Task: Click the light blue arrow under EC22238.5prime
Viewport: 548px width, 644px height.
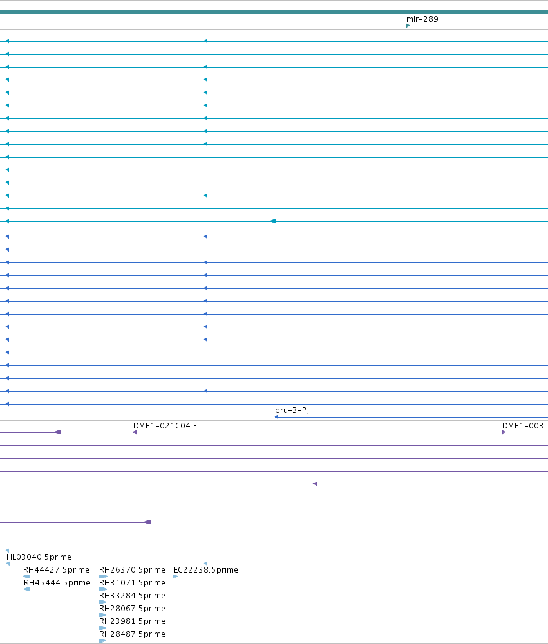Action: (176, 576)
